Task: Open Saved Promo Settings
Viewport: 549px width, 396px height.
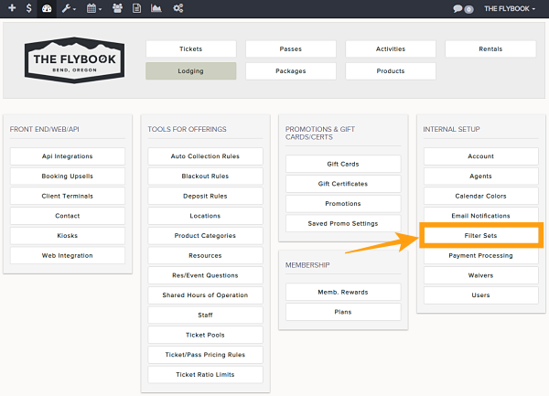Action: [x=343, y=223]
